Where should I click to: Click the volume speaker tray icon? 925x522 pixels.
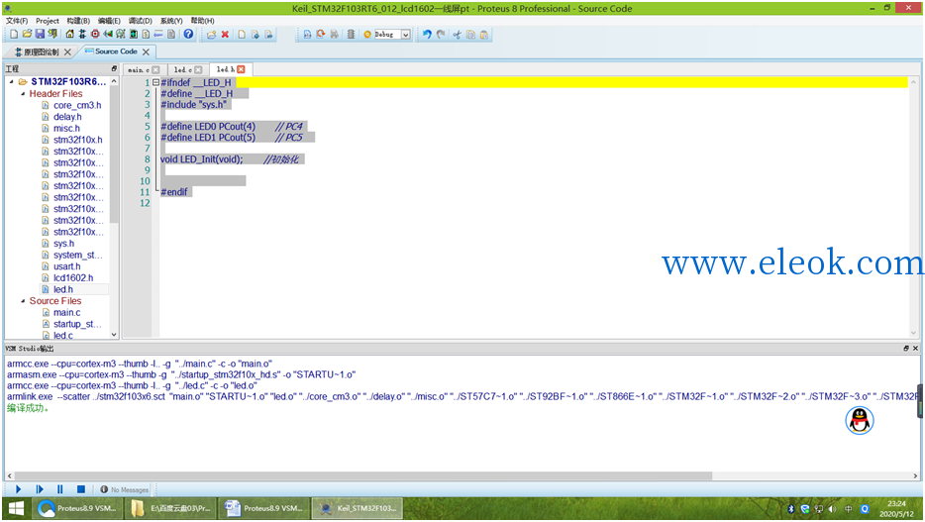832,508
